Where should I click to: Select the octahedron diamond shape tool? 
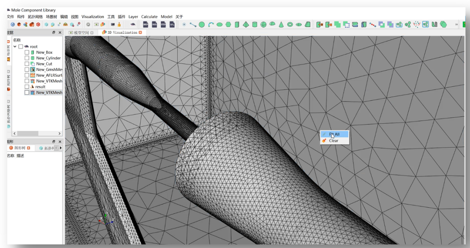[246, 25]
